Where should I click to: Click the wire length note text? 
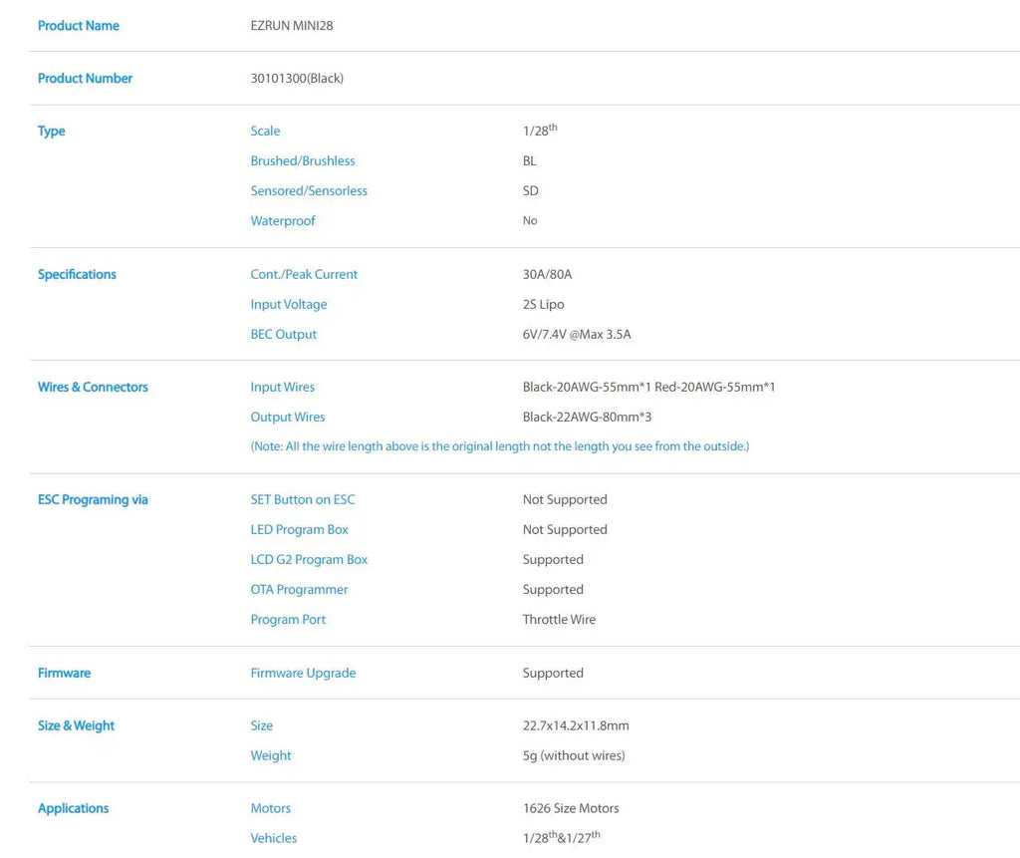[500, 446]
